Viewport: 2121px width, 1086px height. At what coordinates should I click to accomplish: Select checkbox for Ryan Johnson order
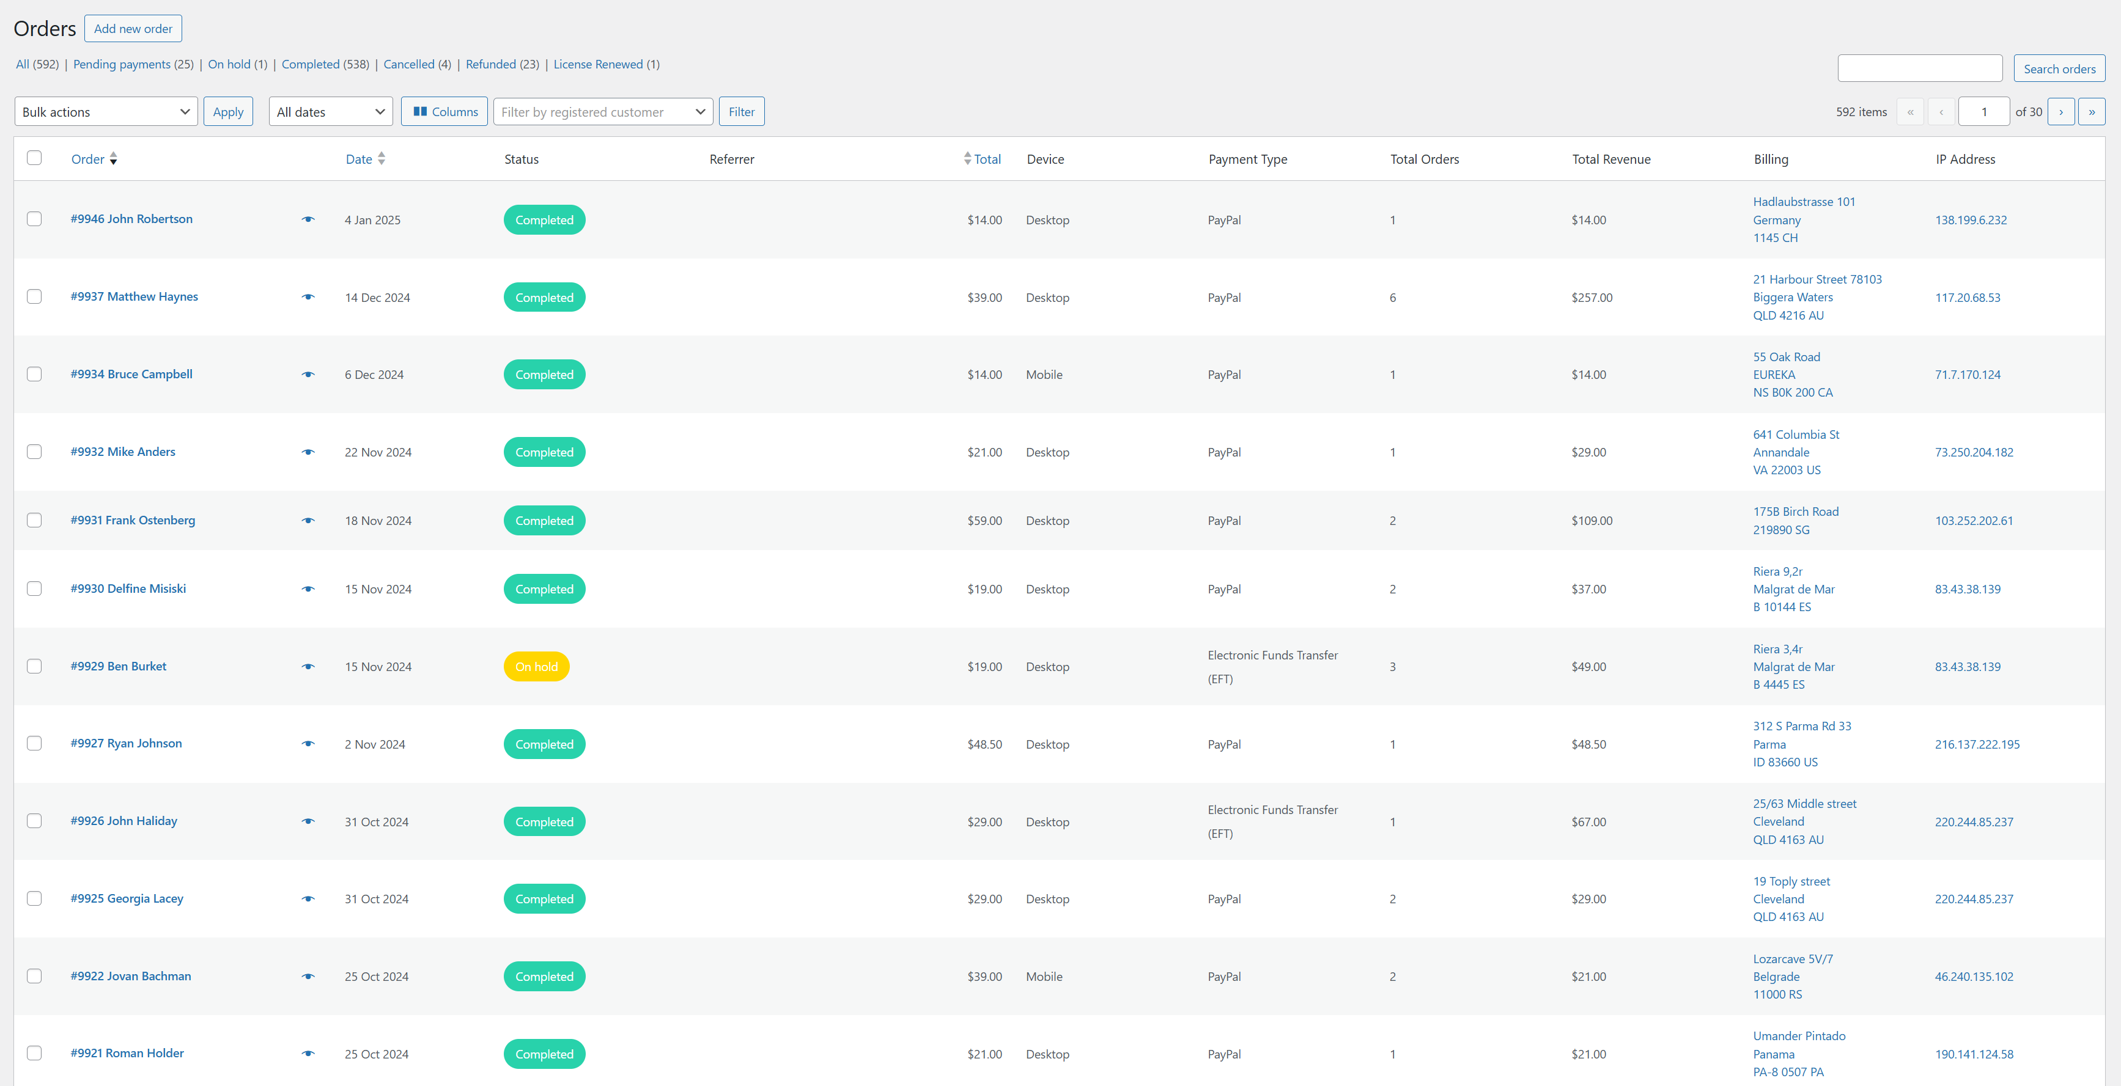[x=34, y=743]
